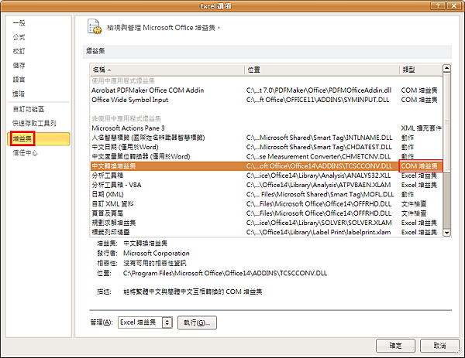Select the 增益集 category in sidebar
Image resolution: width=465 pixels, height=358 pixels.
39,138
